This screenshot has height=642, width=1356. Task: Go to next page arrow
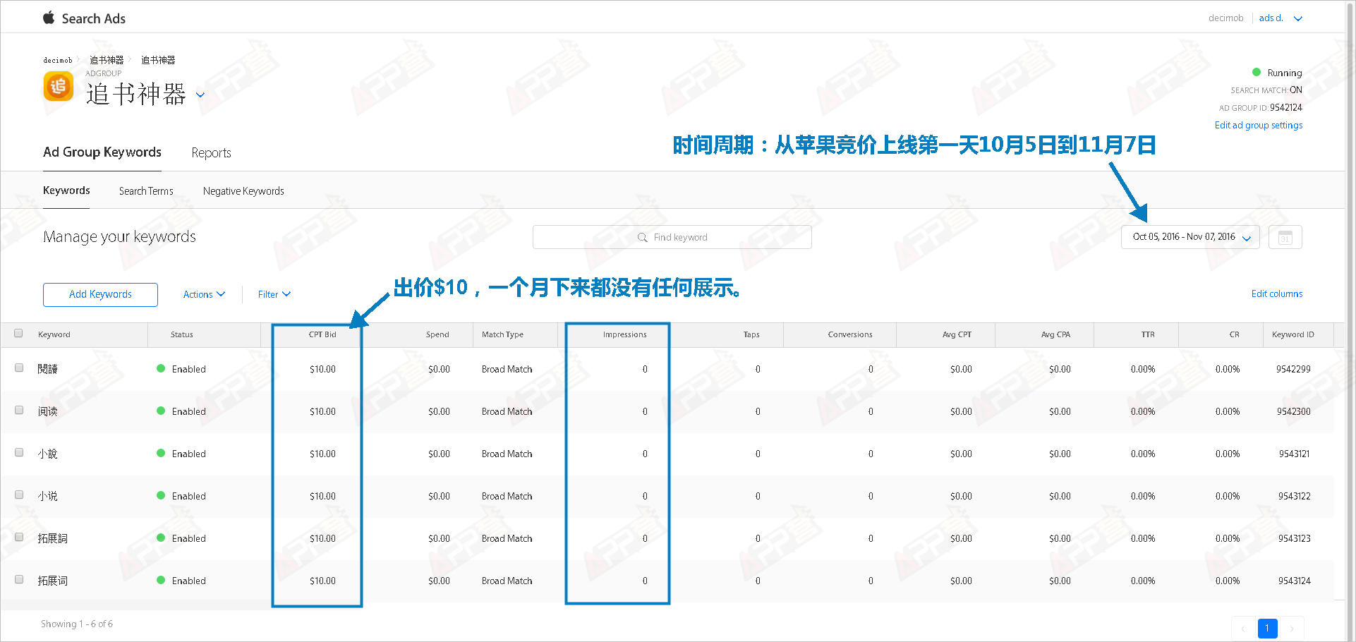click(x=1292, y=628)
